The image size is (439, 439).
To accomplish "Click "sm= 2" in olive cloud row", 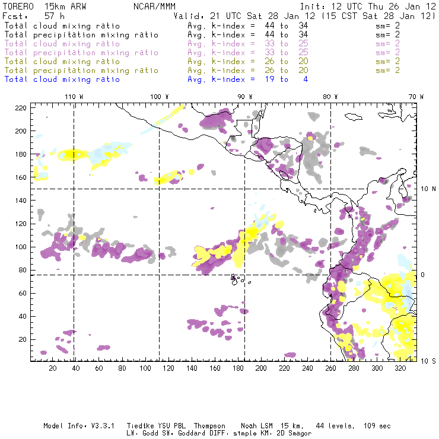I will coord(388,61).
